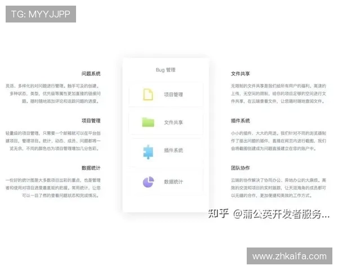Click the 项目管理 heading in left column
The image size is (338, 270).
[x=91, y=121]
